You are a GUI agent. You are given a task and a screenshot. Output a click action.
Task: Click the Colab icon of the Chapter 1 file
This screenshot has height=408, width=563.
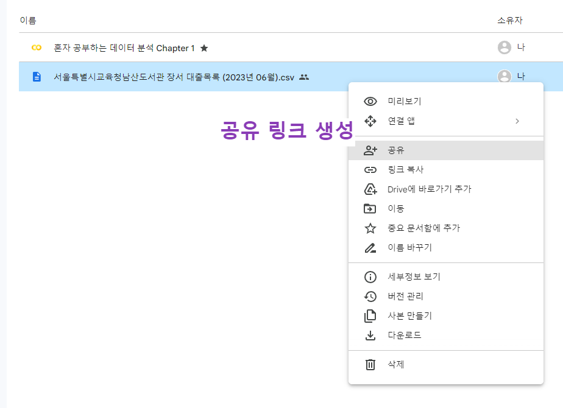click(x=37, y=47)
